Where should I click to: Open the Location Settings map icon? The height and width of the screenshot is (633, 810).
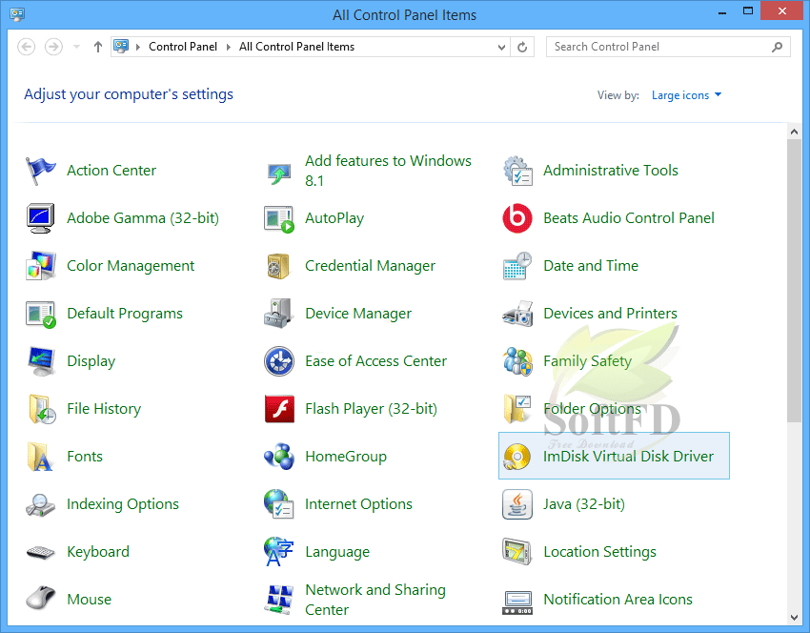pyautogui.click(x=517, y=552)
